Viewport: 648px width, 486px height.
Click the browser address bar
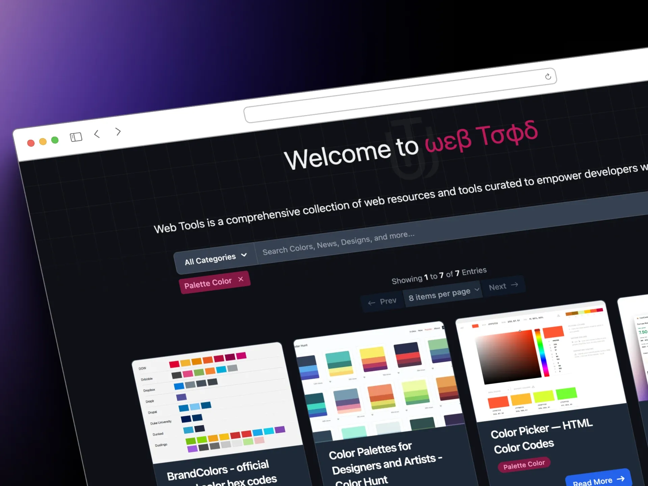tap(400, 96)
